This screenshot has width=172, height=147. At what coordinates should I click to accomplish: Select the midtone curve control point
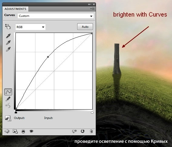[x=48, y=57]
